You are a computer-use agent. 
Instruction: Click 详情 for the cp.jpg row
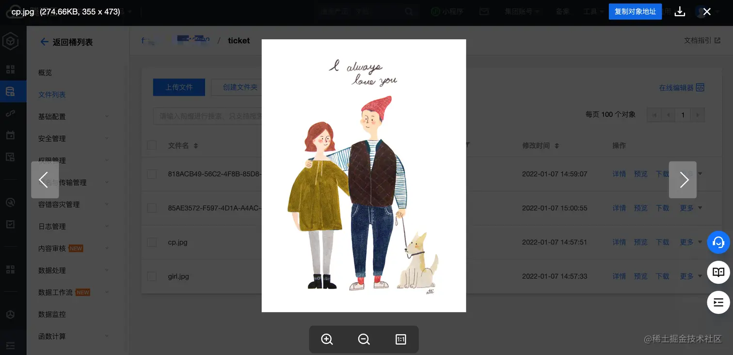[619, 242]
